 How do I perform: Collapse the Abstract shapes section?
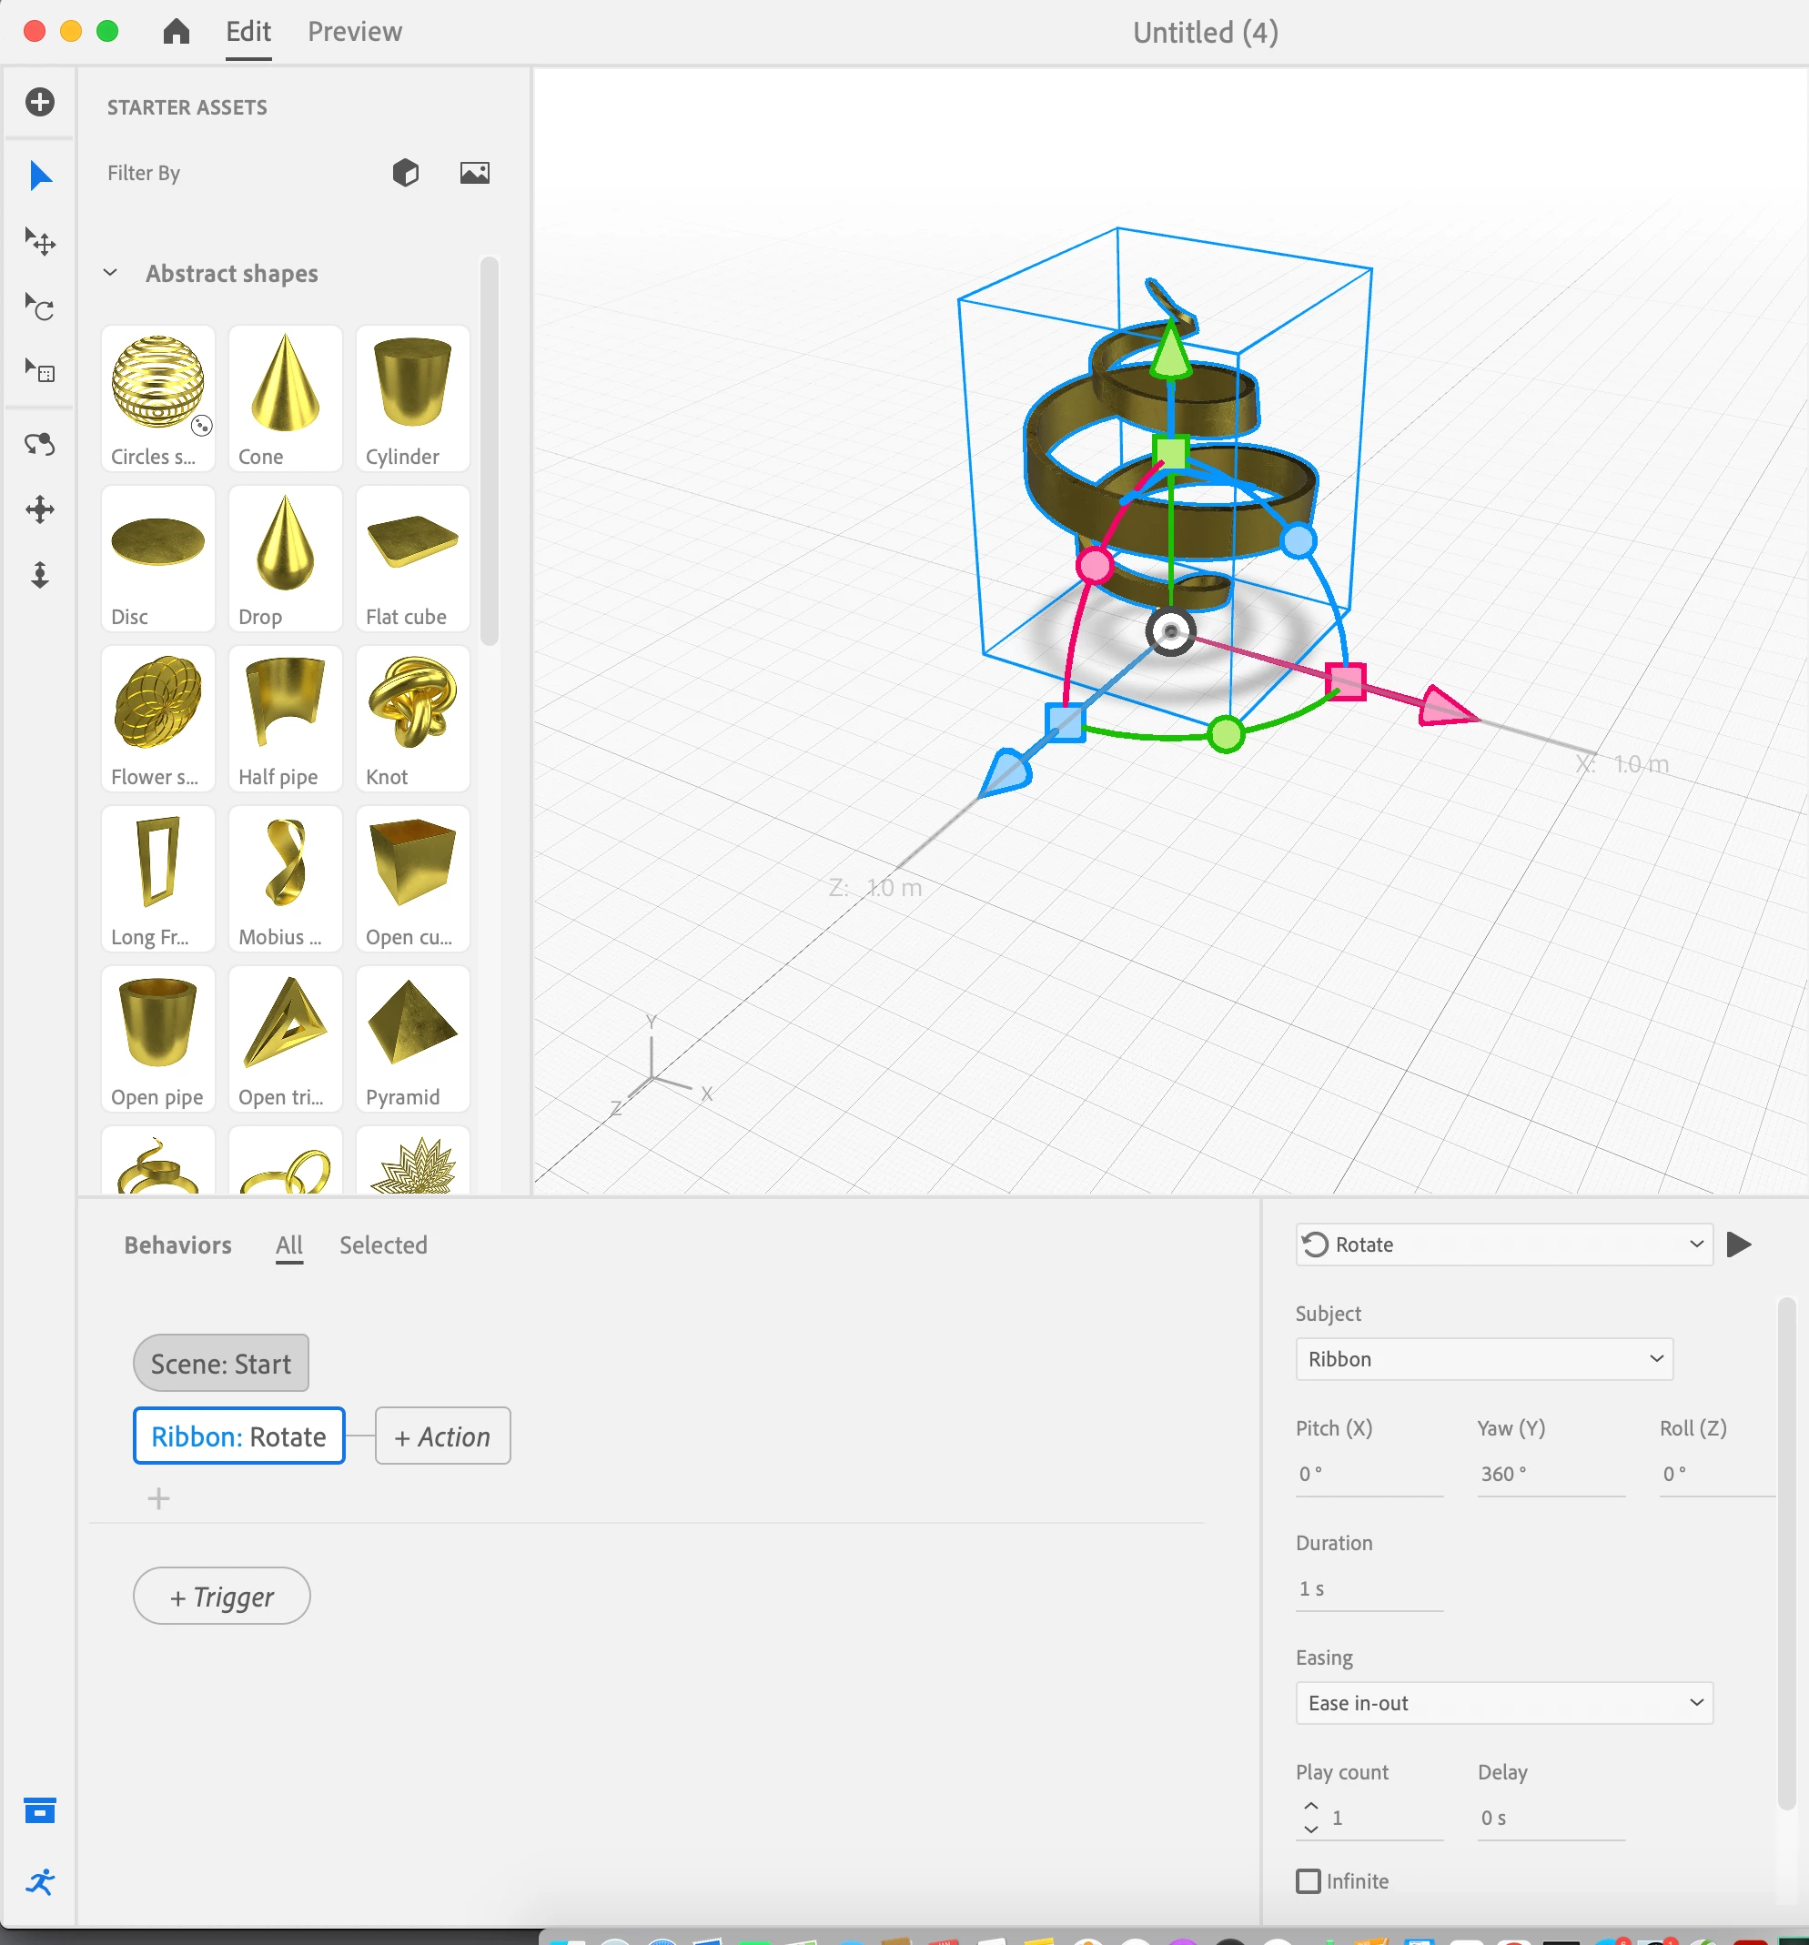pyautogui.click(x=110, y=273)
